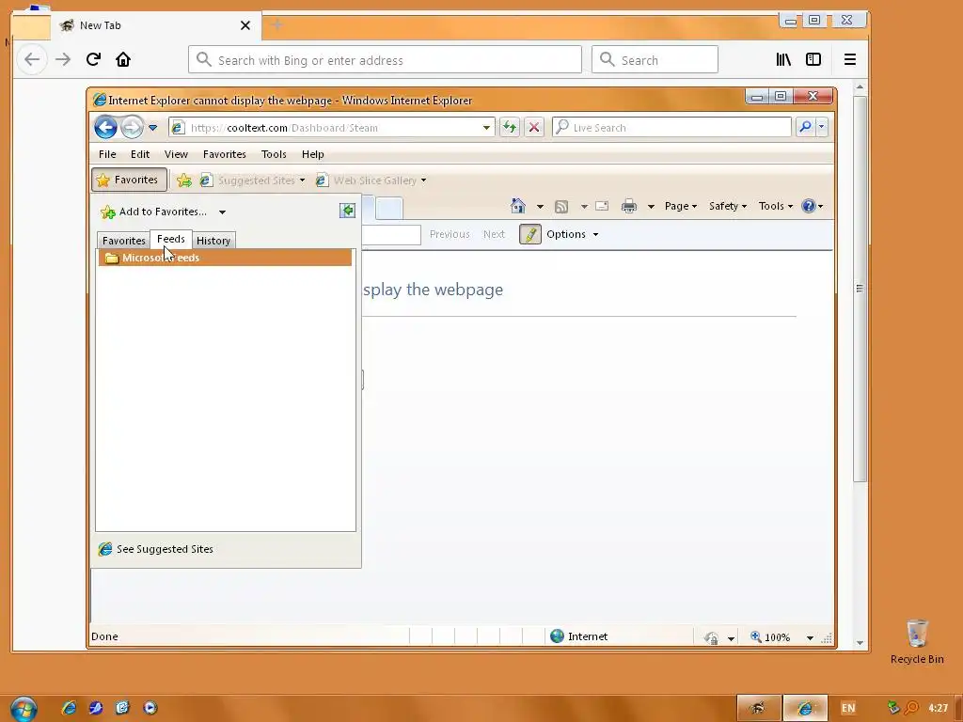Open the Page dropdown menu
963x722 pixels.
[681, 206]
